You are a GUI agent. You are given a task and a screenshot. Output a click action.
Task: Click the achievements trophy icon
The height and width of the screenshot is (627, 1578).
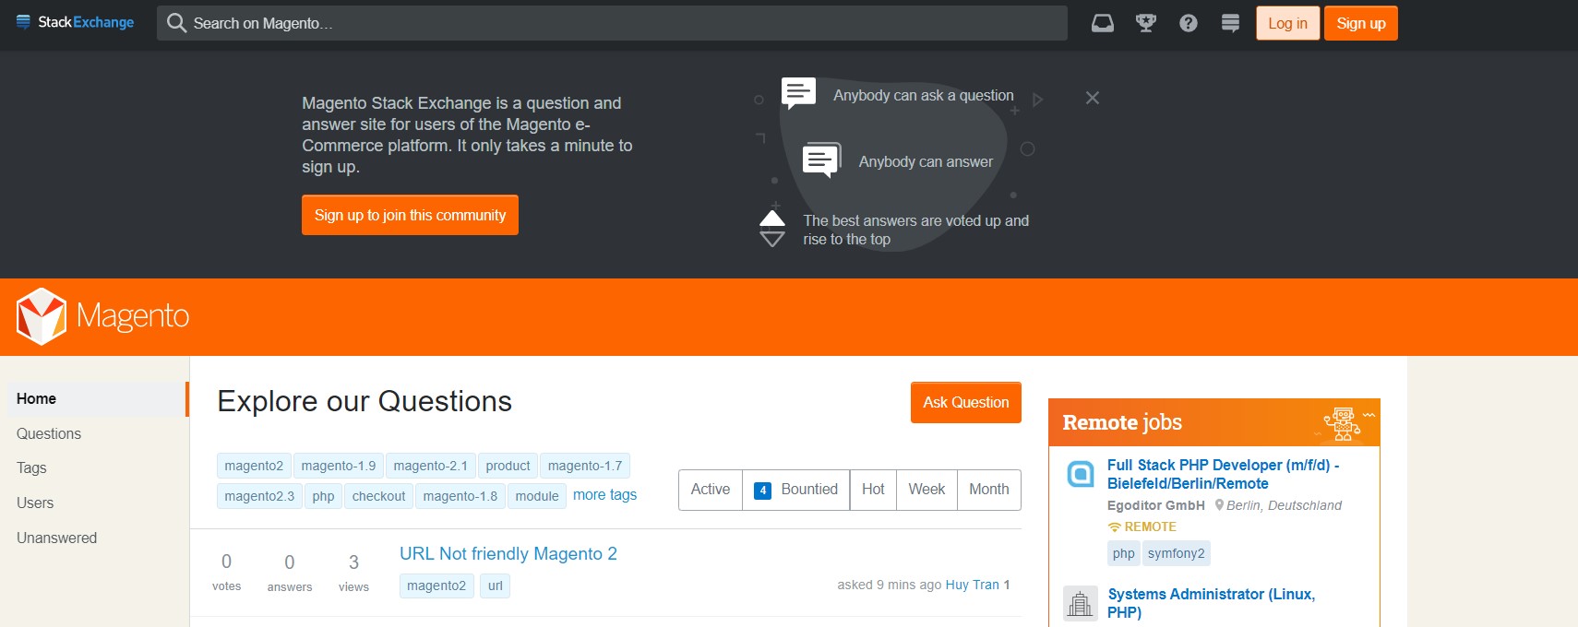coord(1145,23)
